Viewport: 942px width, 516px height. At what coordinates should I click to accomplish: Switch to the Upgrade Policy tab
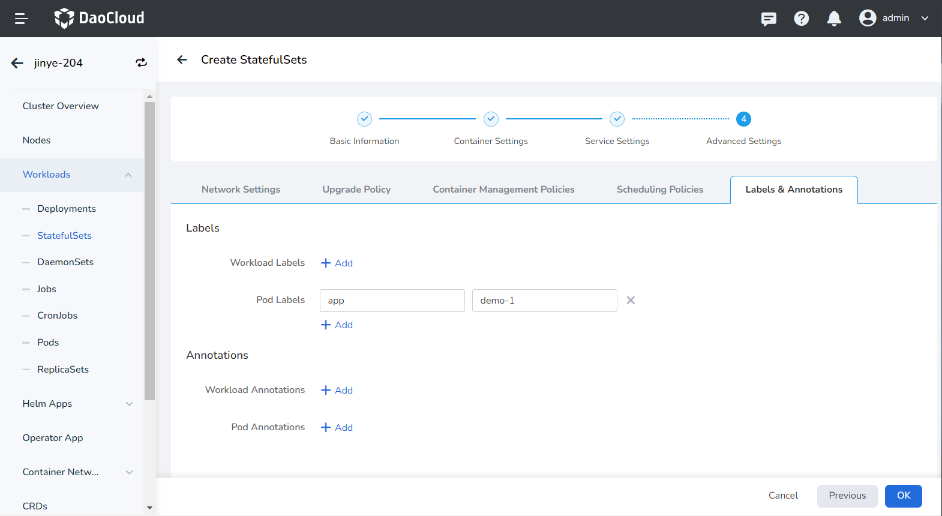(356, 190)
